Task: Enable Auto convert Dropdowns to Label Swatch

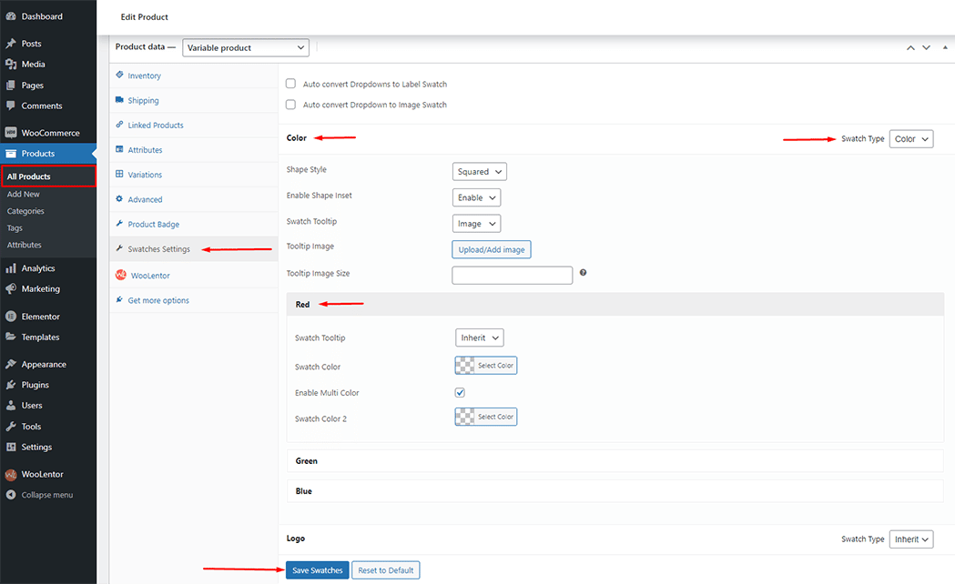Action: [291, 84]
